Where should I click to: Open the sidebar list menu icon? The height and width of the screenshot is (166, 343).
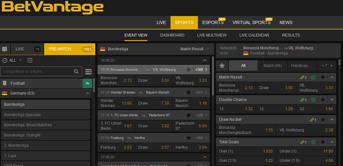tap(89, 72)
